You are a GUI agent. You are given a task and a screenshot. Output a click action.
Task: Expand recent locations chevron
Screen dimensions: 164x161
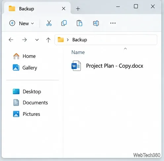[x=37, y=40]
